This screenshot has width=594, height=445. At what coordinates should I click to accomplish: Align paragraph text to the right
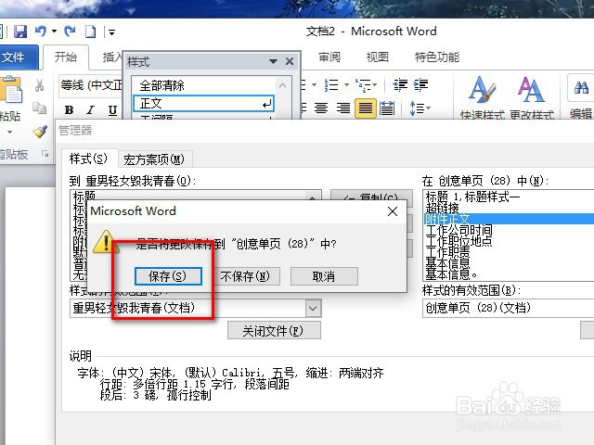coord(343,108)
